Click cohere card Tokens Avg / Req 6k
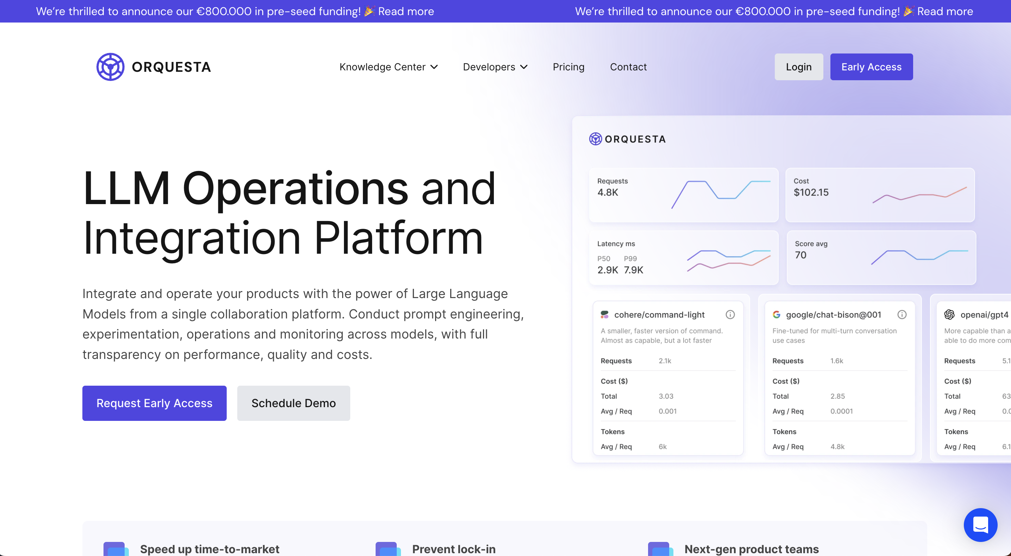The height and width of the screenshot is (556, 1011). tap(663, 447)
